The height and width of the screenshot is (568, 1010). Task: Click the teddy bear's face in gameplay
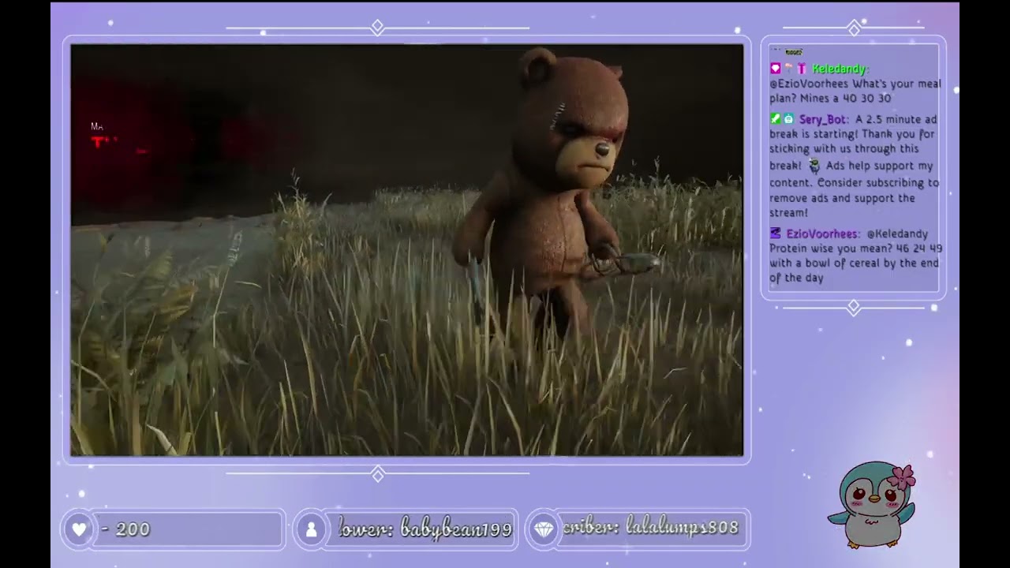(584, 144)
